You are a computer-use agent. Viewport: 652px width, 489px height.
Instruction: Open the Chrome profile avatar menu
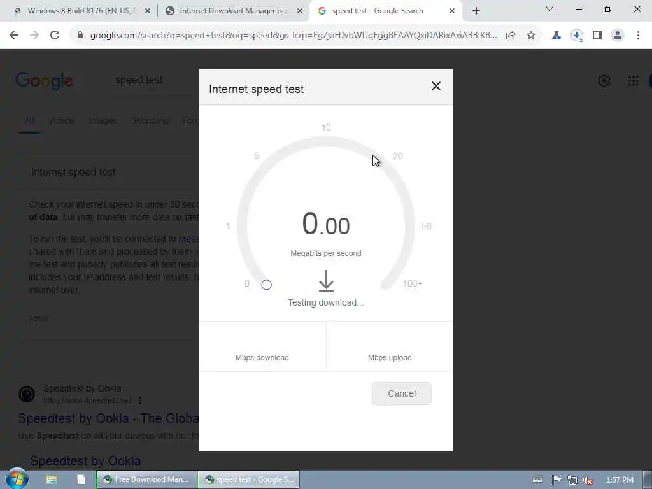click(x=618, y=36)
